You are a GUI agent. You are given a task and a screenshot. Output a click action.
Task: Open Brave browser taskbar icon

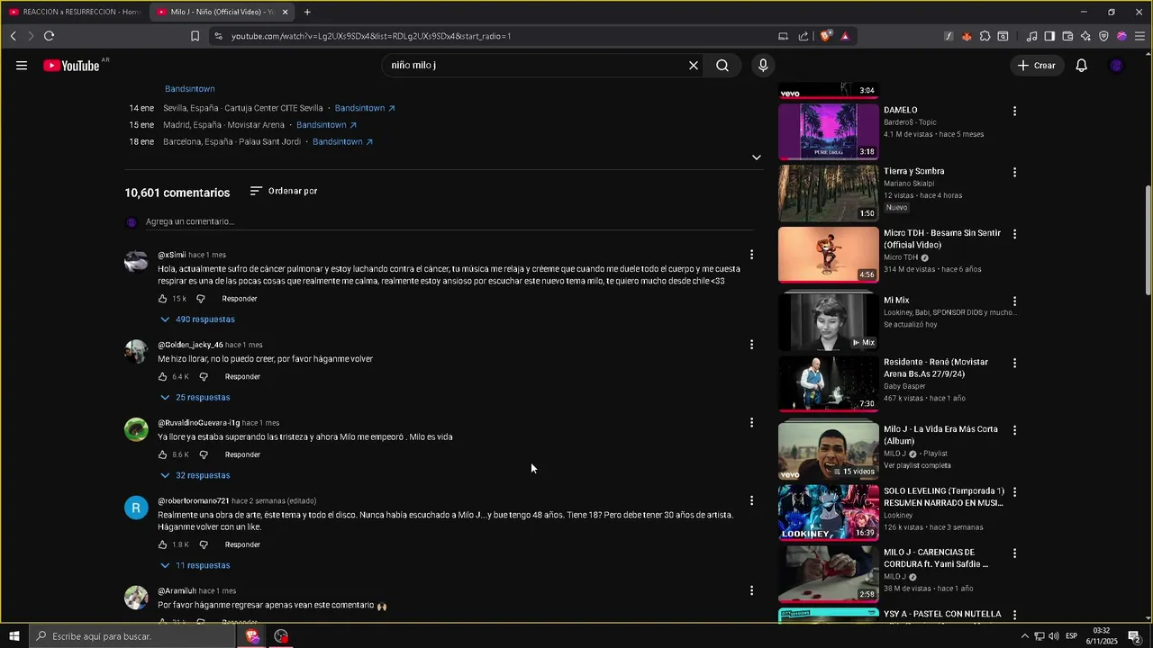tap(252, 636)
